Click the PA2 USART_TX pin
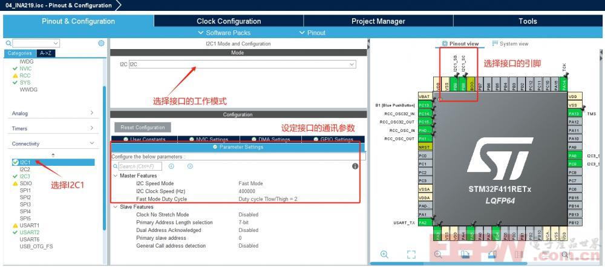Viewport: 605px width, 267px height. tap(425, 223)
